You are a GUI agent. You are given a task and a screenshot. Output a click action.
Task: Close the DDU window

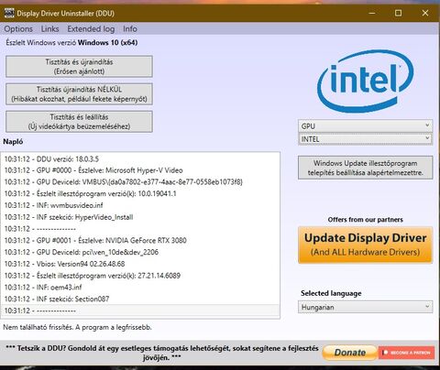(x=425, y=13)
